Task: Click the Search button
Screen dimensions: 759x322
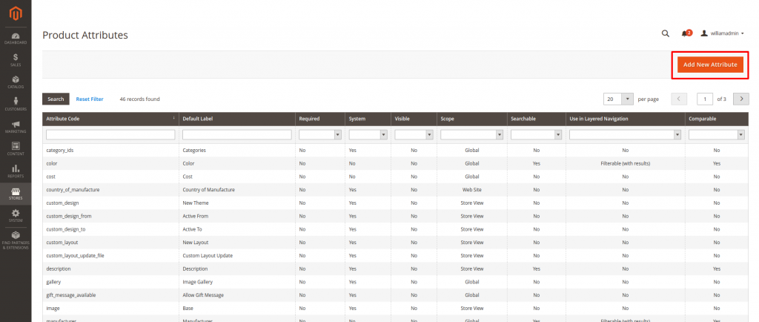Action: coord(56,99)
